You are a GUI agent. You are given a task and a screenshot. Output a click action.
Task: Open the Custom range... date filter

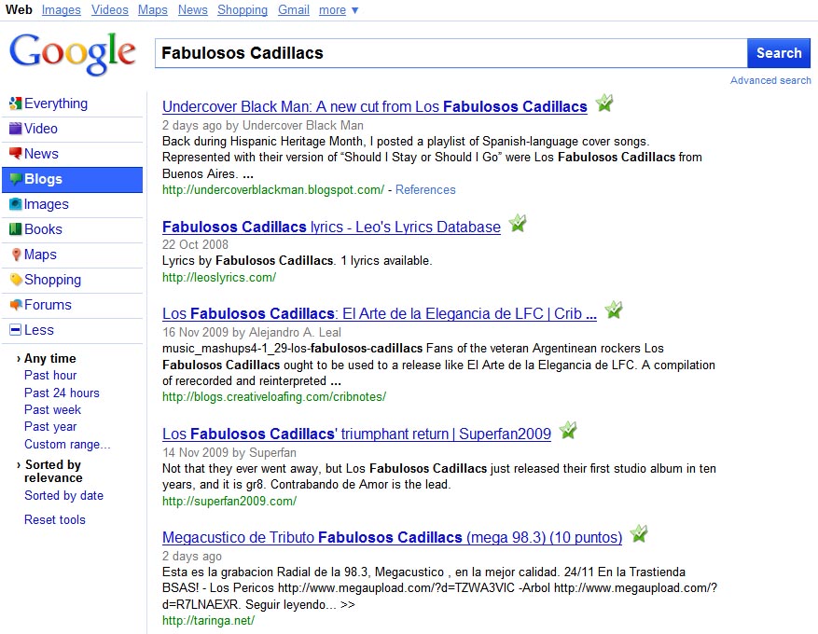(67, 444)
